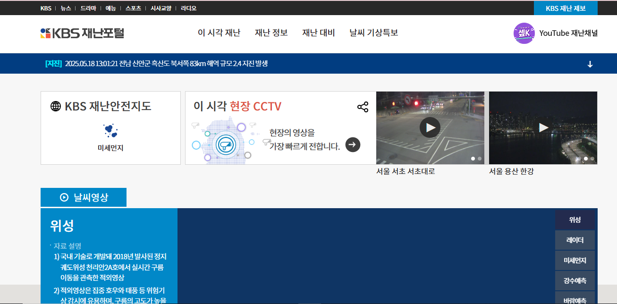
Task: Click the 서울 용산 한강 caption
Action: tap(511, 171)
